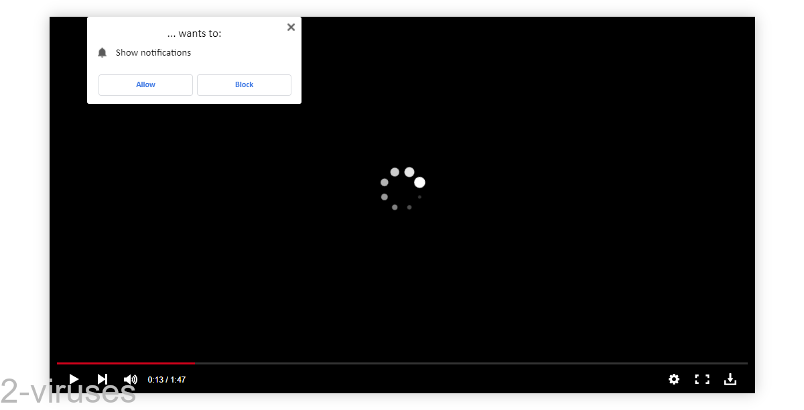
Task: Click the Play button on the video player
Action: [74, 379]
